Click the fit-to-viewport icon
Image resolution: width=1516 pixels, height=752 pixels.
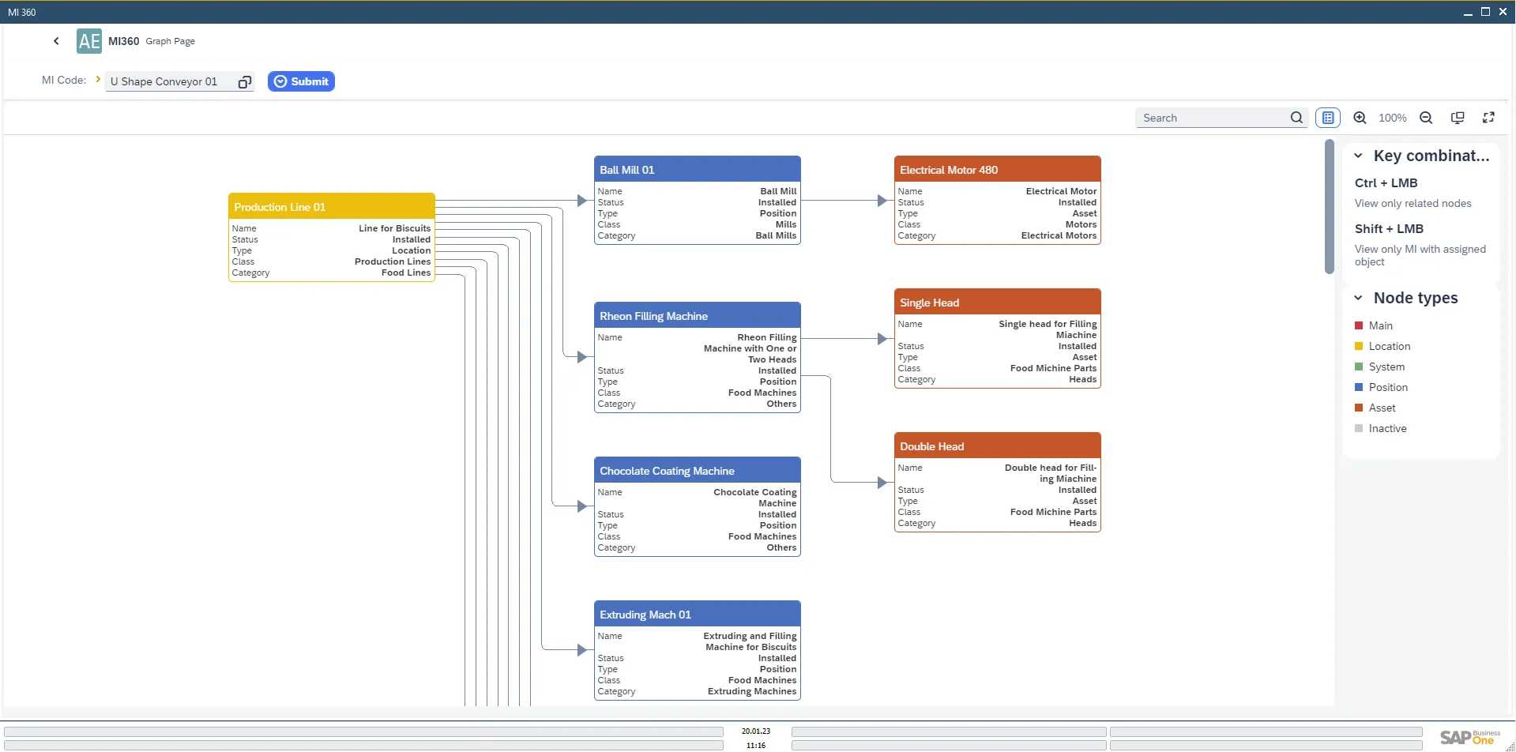point(1458,118)
